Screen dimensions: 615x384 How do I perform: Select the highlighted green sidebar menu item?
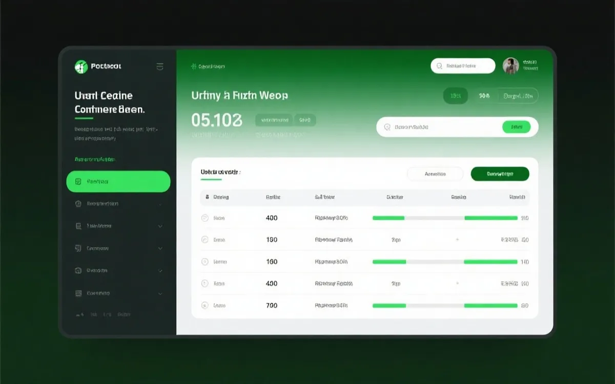coord(118,182)
